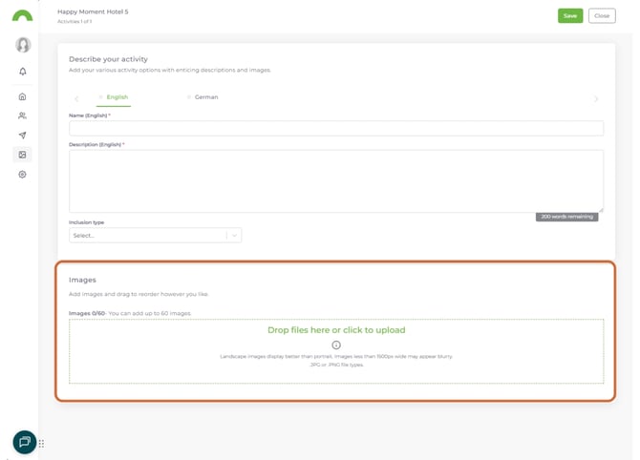Open the chat support bubble

[x=24, y=442]
